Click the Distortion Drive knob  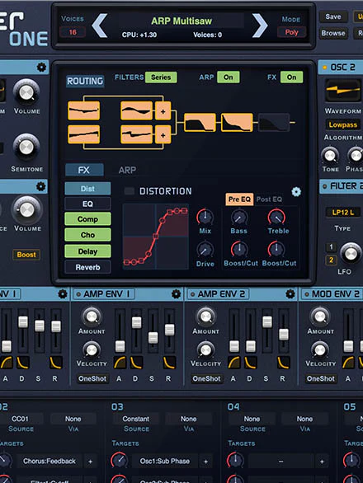pos(205,250)
